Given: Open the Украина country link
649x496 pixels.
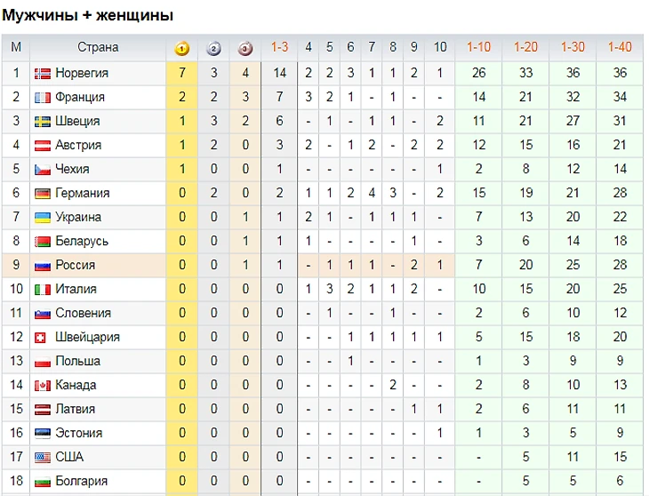Looking at the screenshot, I should pos(78,217).
